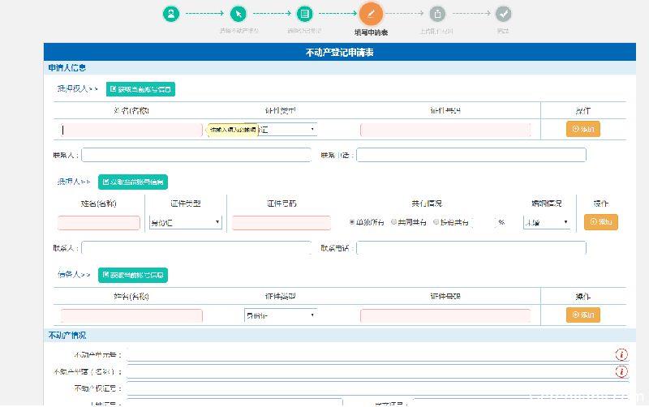Click the 不动产情况 section header
The height and width of the screenshot is (407, 649).
(67, 335)
